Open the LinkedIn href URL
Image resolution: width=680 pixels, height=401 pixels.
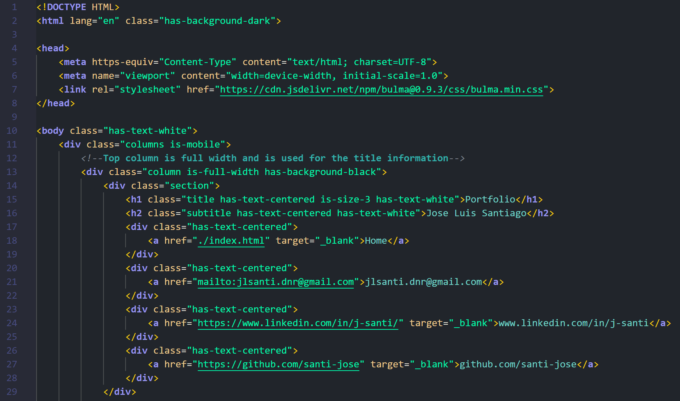click(x=297, y=323)
